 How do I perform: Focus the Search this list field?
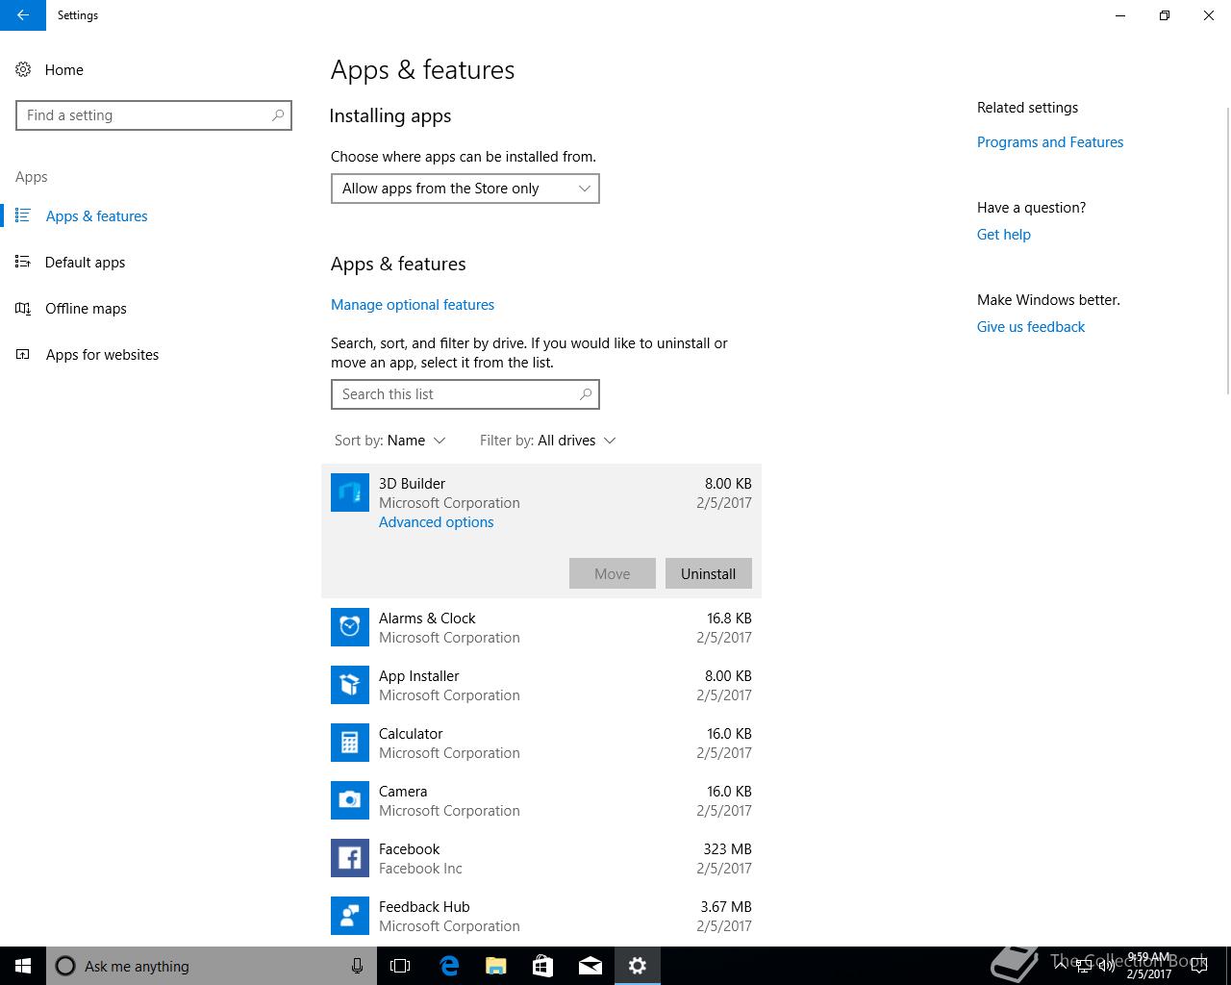[x=465, y=394]
